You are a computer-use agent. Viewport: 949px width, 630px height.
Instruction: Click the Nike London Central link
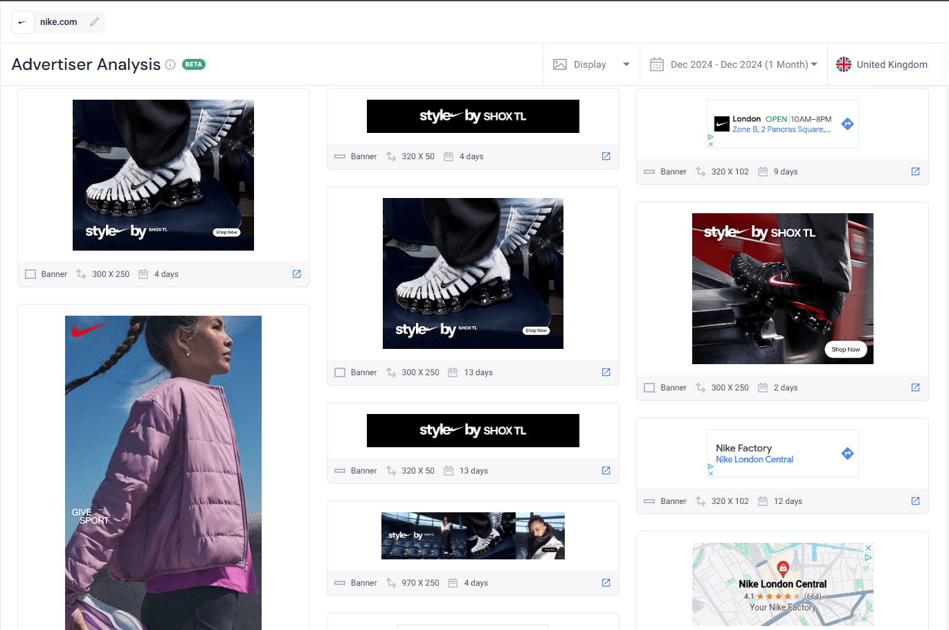coord(754,459)
